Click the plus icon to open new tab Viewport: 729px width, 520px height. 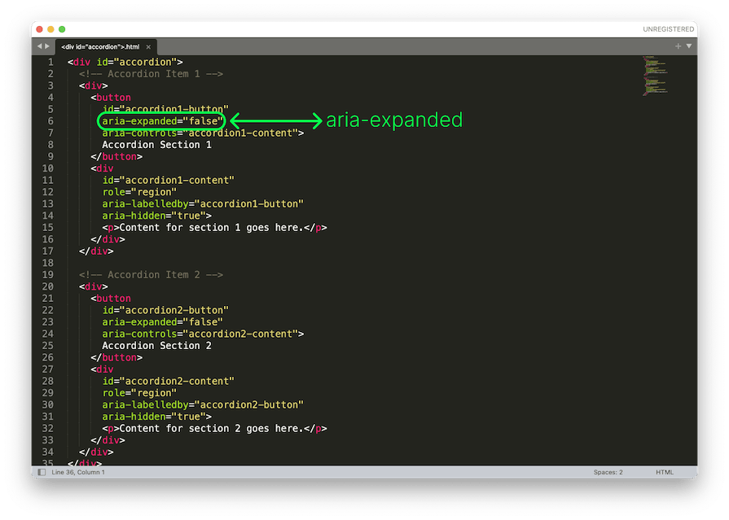click(678, 46)
